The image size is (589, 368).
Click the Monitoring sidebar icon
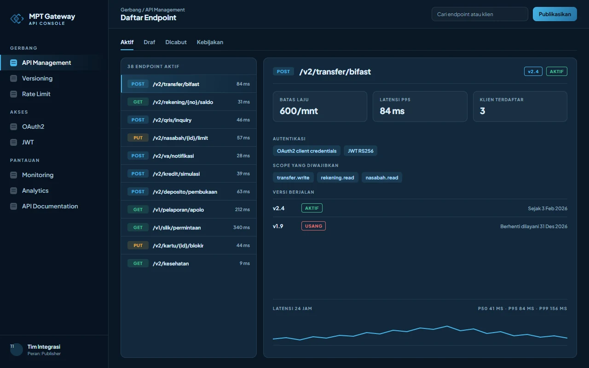pyautogui.click(x=14, y=175)
